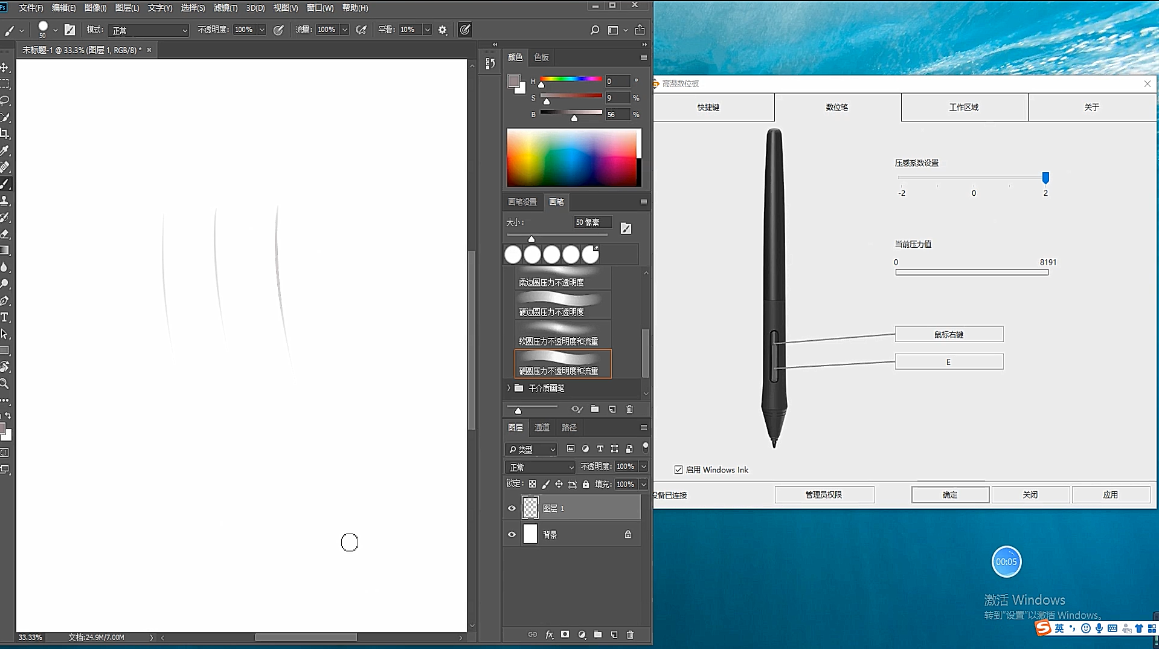
Task: Delete layer trash icon
Action: point(631,634)
